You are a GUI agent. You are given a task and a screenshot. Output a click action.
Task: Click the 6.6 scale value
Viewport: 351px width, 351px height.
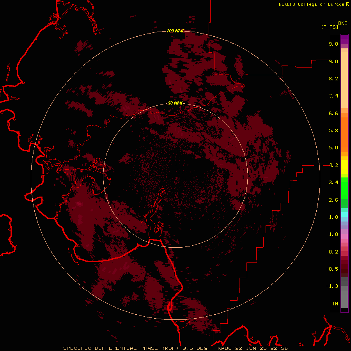point(333,113)
